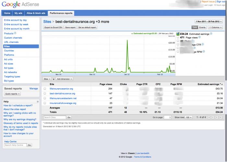Image resolution: width=227 pixels, height=162 pixels.
Task: Click help icon beside Page CTR metric
Action: coord(203,44)
